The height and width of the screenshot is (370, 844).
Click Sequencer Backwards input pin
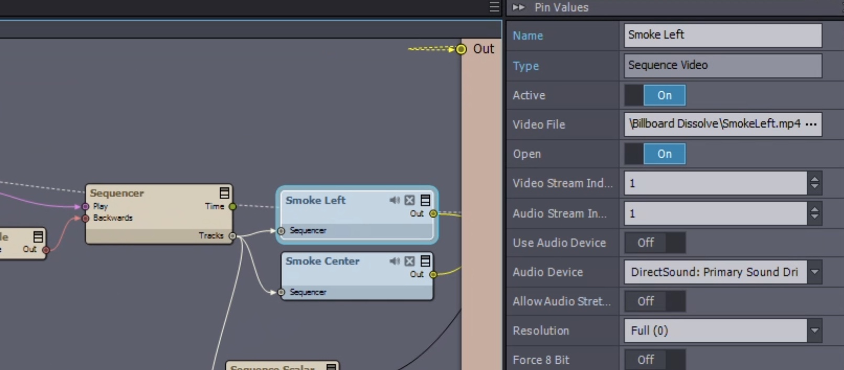pyautogui.click(x=85, y=218)
